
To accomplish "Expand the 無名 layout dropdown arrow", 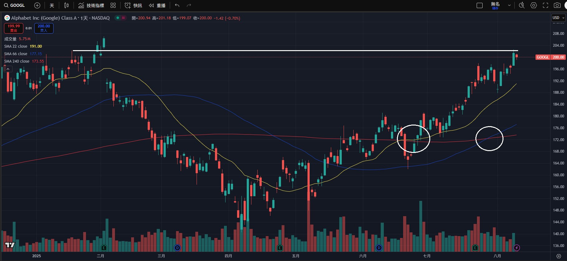I will coord(509,5).
